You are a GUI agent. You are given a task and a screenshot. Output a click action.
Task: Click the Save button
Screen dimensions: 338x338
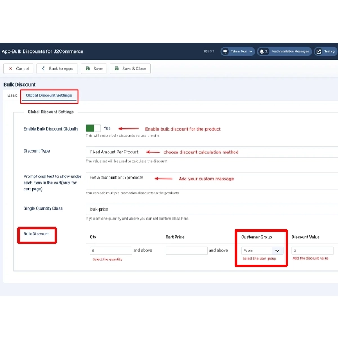tap(94, 69)
